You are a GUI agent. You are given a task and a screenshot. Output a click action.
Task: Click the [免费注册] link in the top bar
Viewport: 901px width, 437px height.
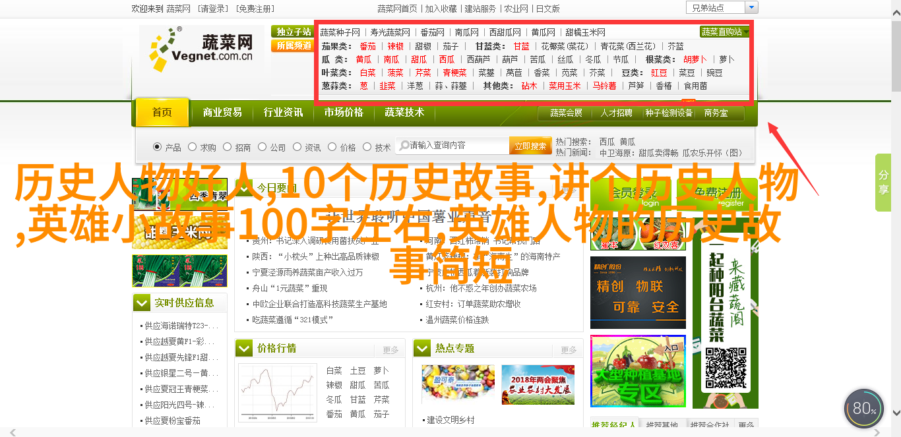tap(254, 9)
